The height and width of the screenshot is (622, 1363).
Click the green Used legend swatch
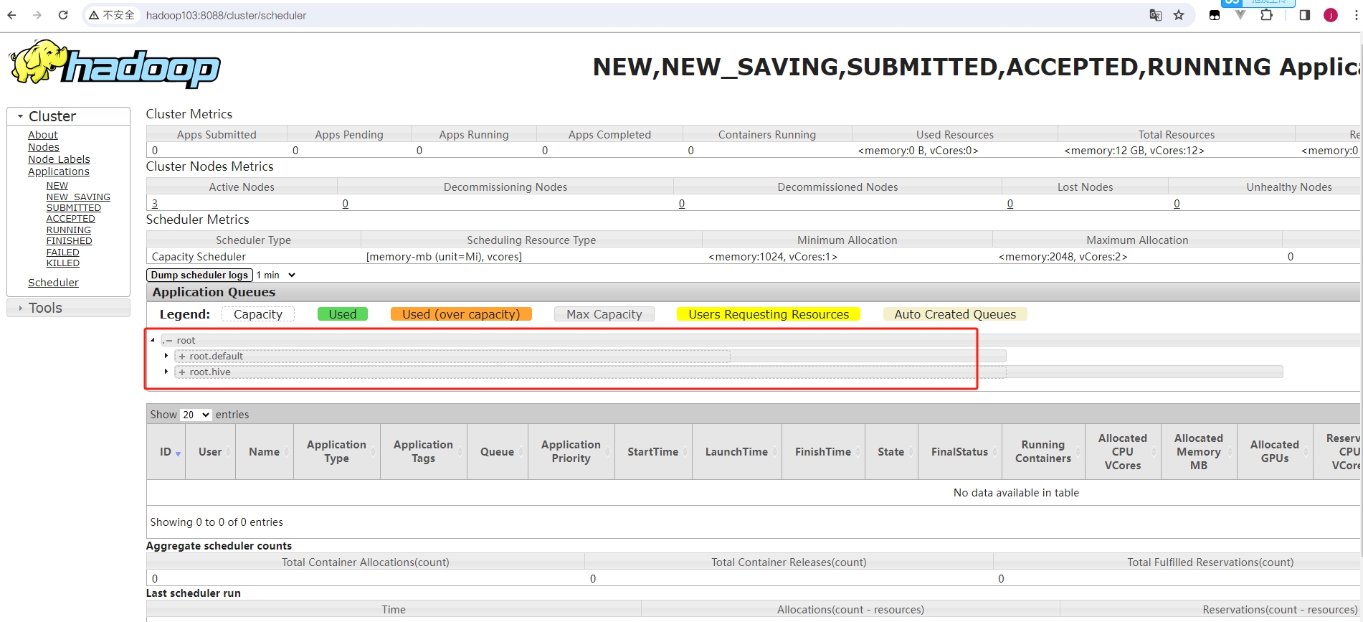coord(342,314)
